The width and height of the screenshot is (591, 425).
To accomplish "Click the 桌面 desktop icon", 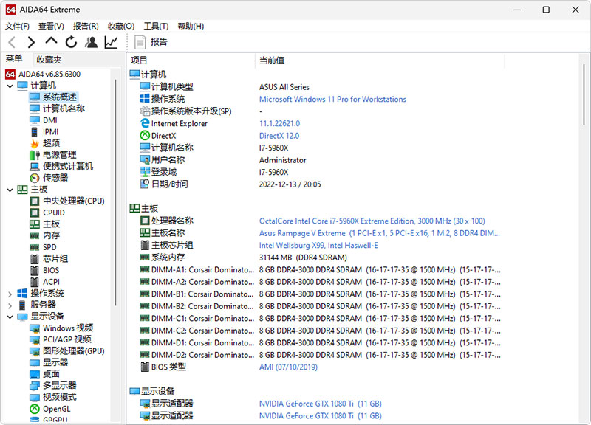I will coord(34,374).
